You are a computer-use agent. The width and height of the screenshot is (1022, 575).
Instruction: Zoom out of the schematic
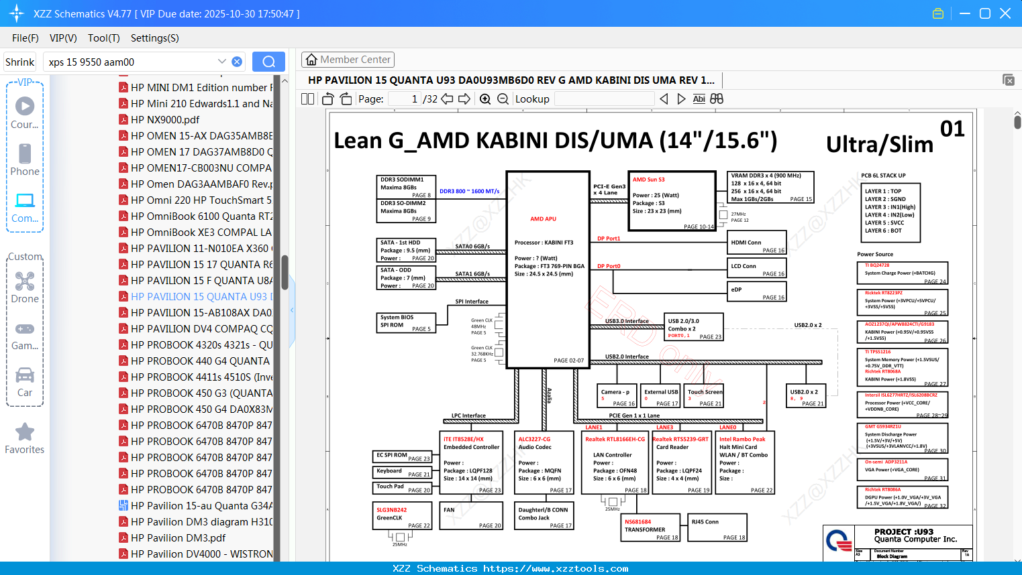point(503,99)
